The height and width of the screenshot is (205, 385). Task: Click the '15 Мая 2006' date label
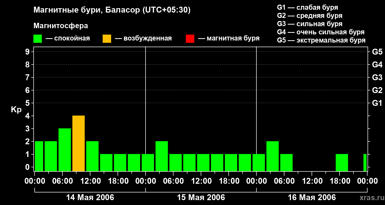[x=201, y=198]
